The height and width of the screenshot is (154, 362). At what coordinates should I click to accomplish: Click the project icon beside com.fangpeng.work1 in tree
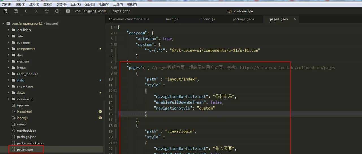(8, 24)
